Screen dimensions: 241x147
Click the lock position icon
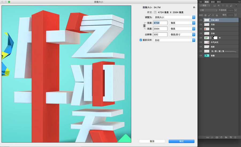[x=213, y=15]
